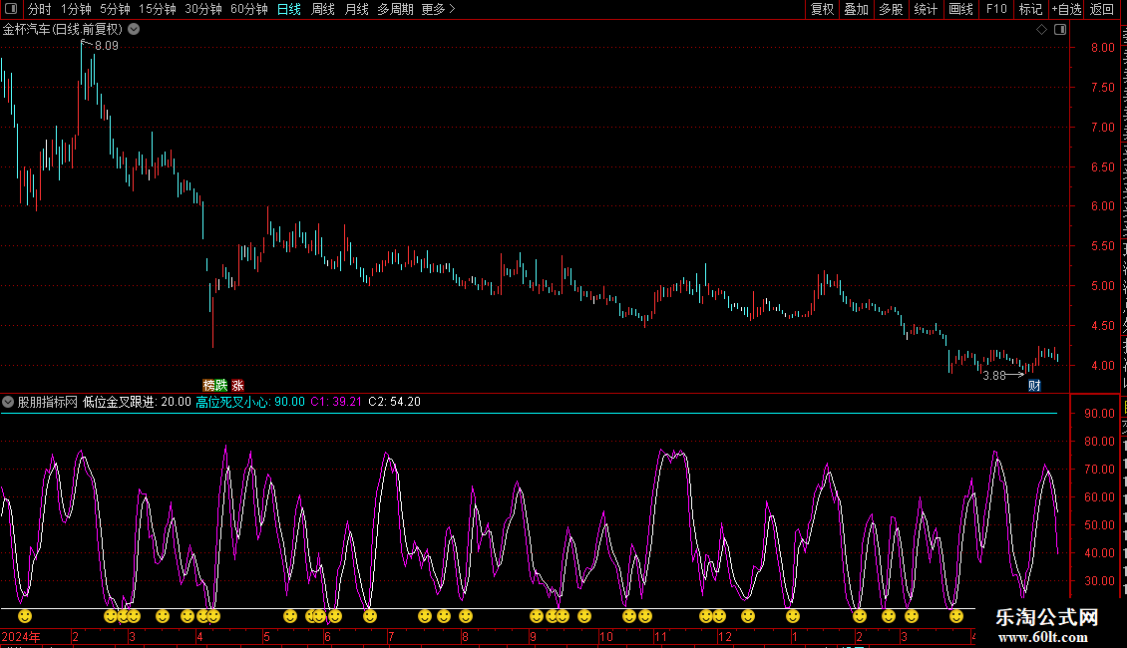Click the blue 财 marker icon
This screenshot has height=648, width=1127.
pos(1034,386)
